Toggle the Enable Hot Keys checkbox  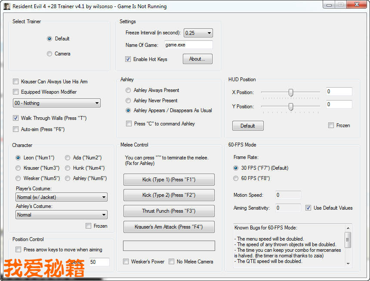coord(128,59)
